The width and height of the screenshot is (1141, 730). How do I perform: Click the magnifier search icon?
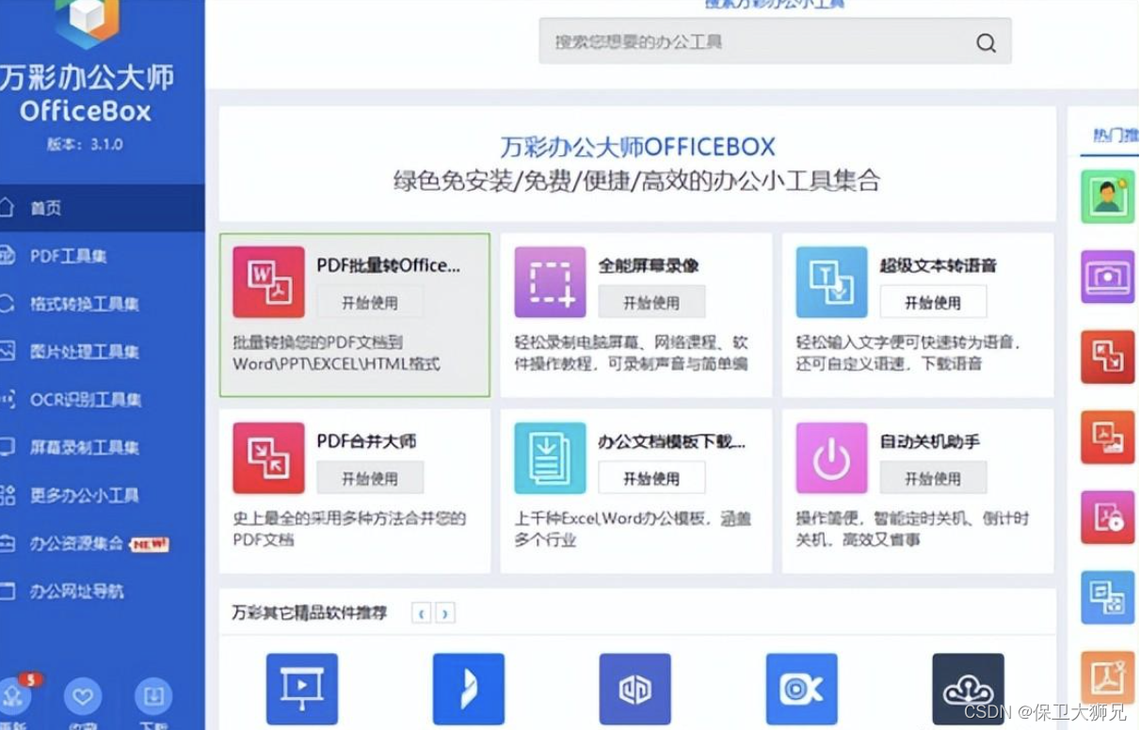click(x=986, y=43)
